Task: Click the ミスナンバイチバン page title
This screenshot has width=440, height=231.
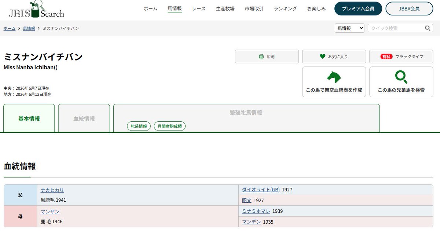Action: coord(43,57)
